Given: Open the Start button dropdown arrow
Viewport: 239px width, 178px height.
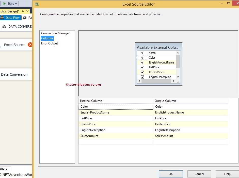Looking at the screenshot, I should pyautogui.click(x=16, y=4).
